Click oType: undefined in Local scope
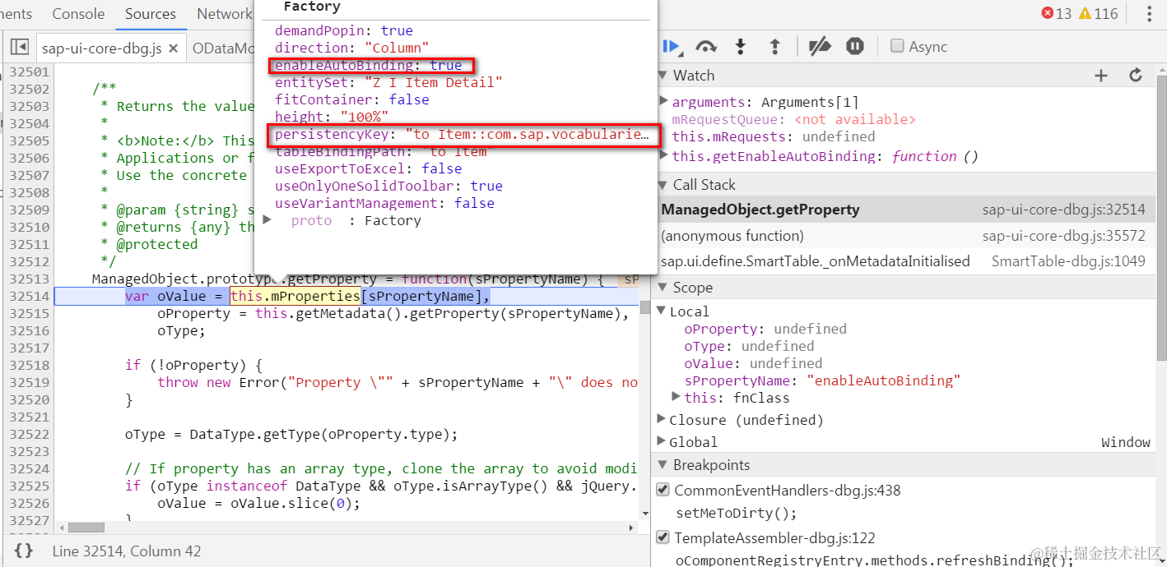 pos(749,346)
